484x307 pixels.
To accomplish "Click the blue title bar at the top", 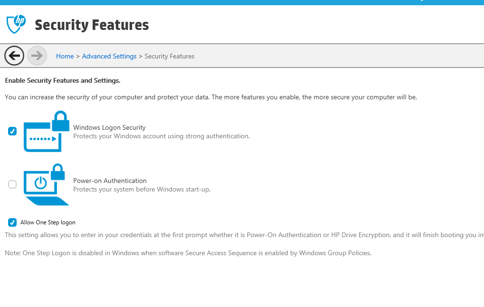I will click(x=242, y=2).
